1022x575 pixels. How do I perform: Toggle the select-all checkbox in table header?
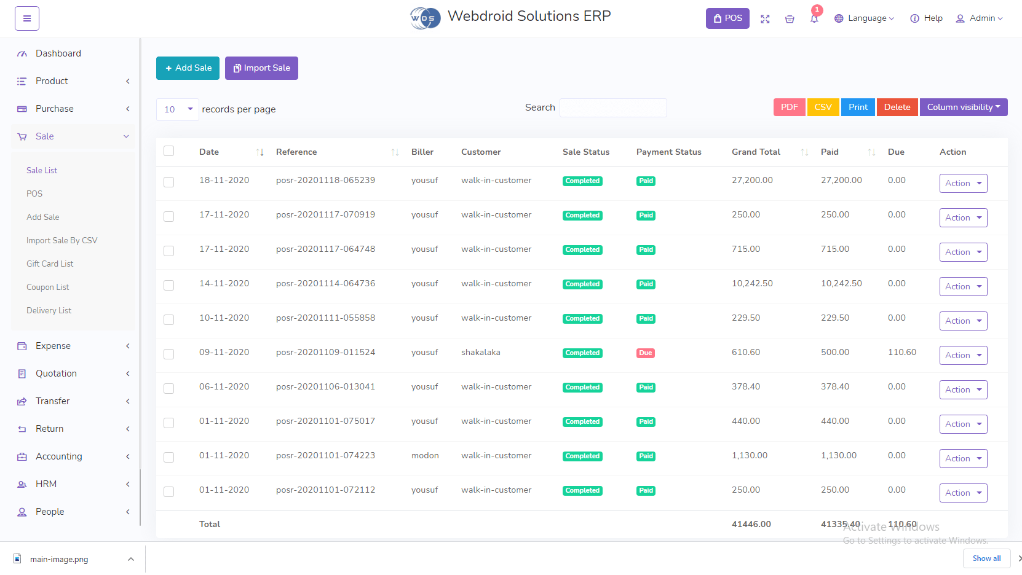click(x=169, y=151)
